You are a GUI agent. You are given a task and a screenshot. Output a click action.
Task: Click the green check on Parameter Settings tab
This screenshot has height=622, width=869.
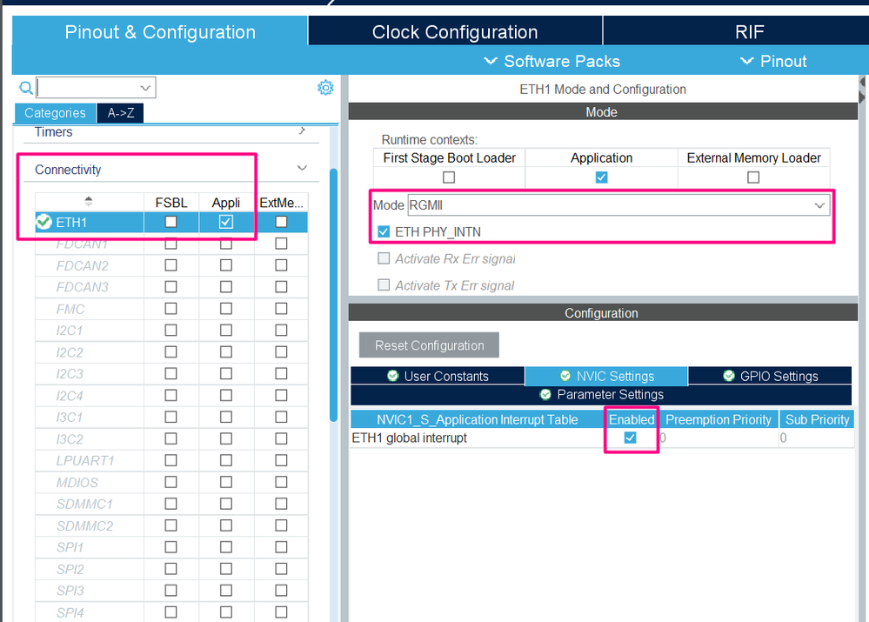coord(545,394)
